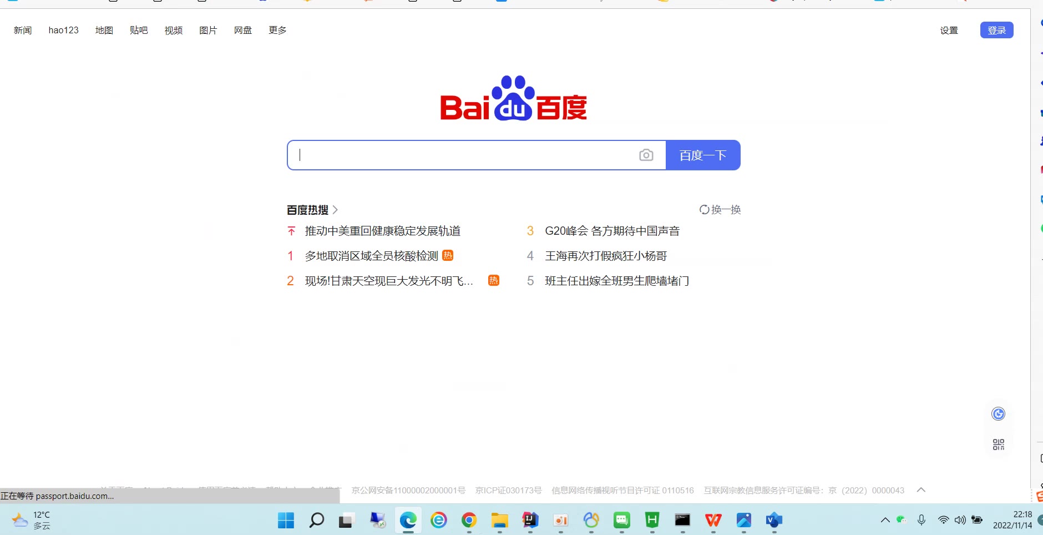Click the 热 badge next to 现场!甘肃天空现巨大发光不明飞
Image resolution: width=1043 pixels, height=535 pixels.
tap(493, 280)
